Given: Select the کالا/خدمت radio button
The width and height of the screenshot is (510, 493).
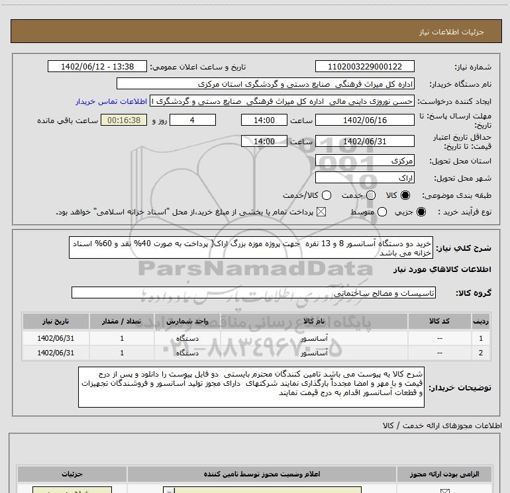Looking at the screenshot, I should (x=327, y=195).
